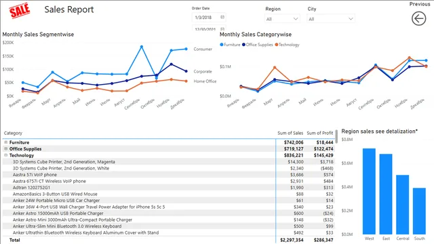
Task: Click the East region bar
Action: [386, 195]
